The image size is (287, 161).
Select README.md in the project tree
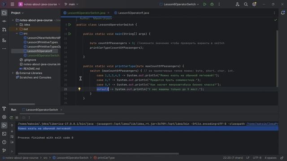[30, 68]
